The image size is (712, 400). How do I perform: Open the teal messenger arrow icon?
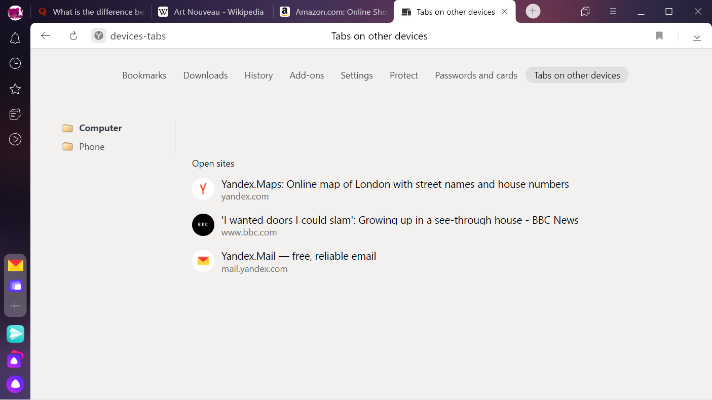(15, 334)
